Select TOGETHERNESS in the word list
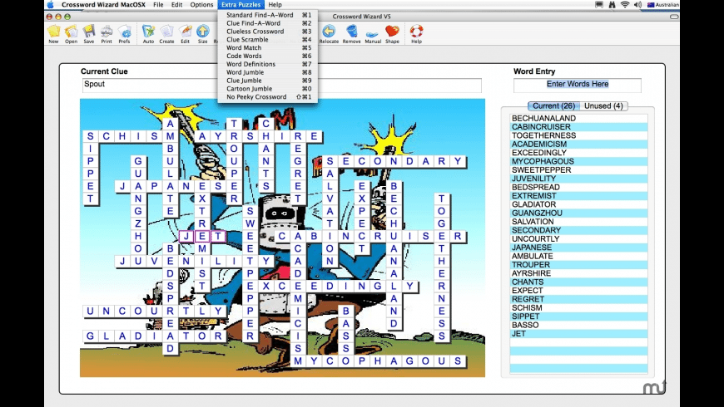724x407 pixels. (579, 135)
